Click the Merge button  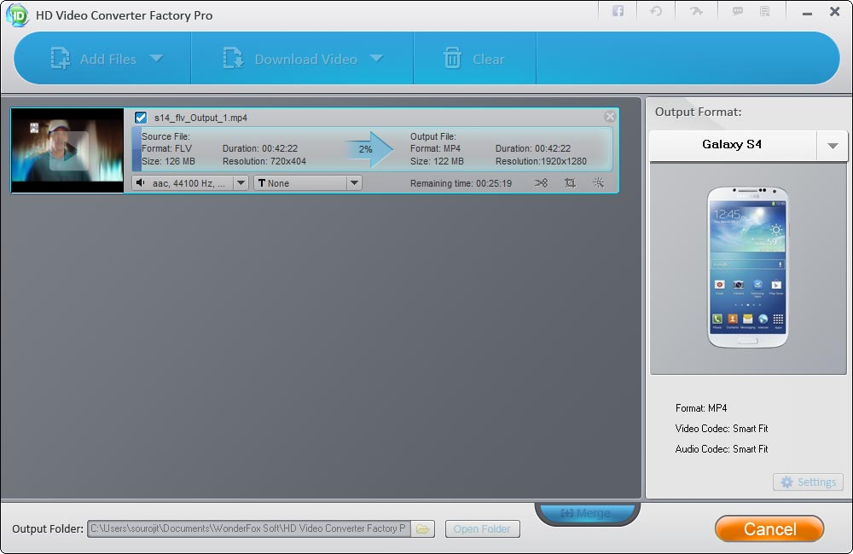pos(587,513)
